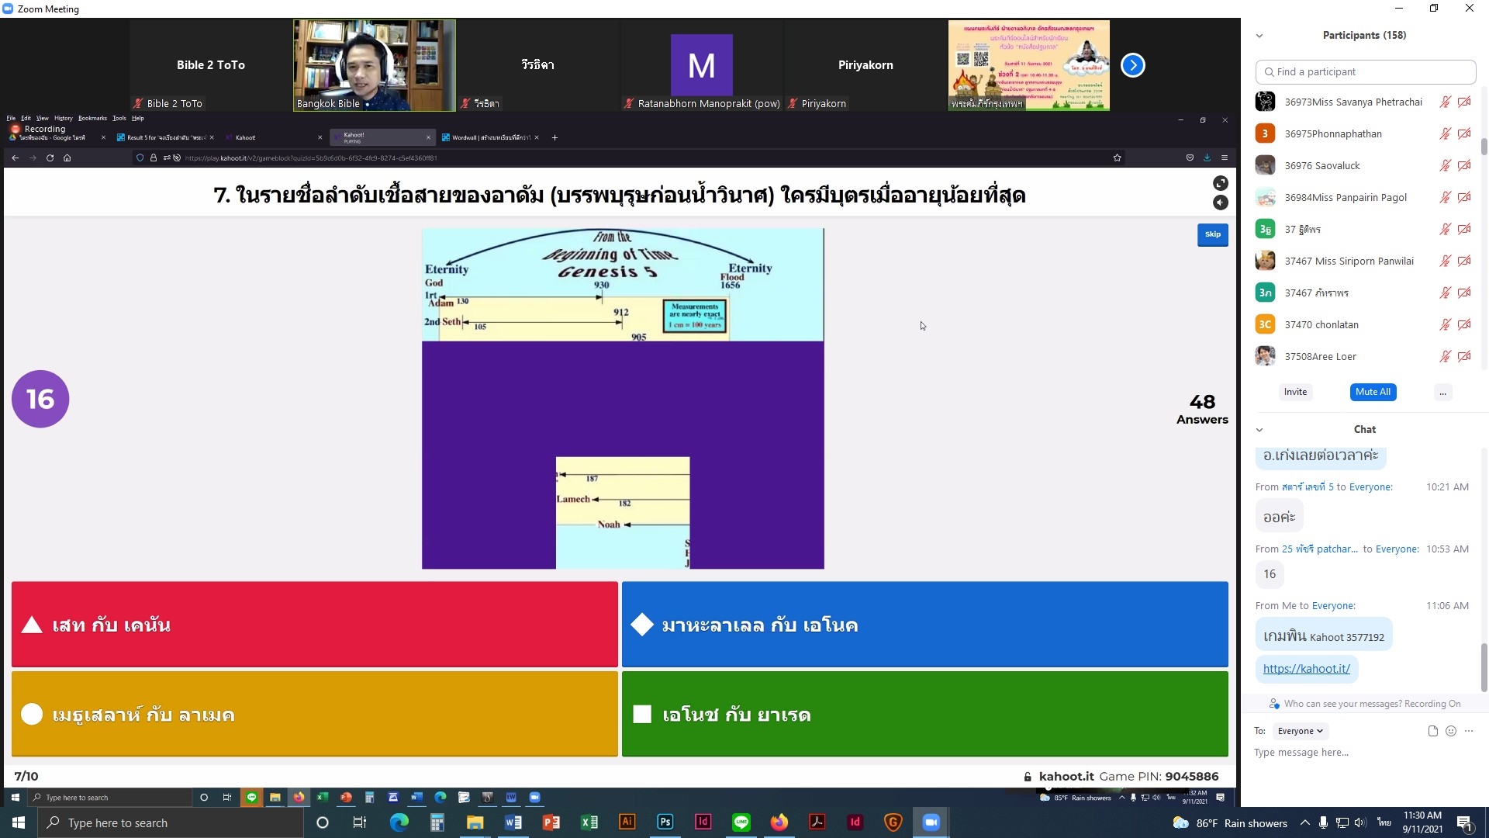Click the site padlock icon in address bar
Screen dimensions: 1489x838
(154, 158)
